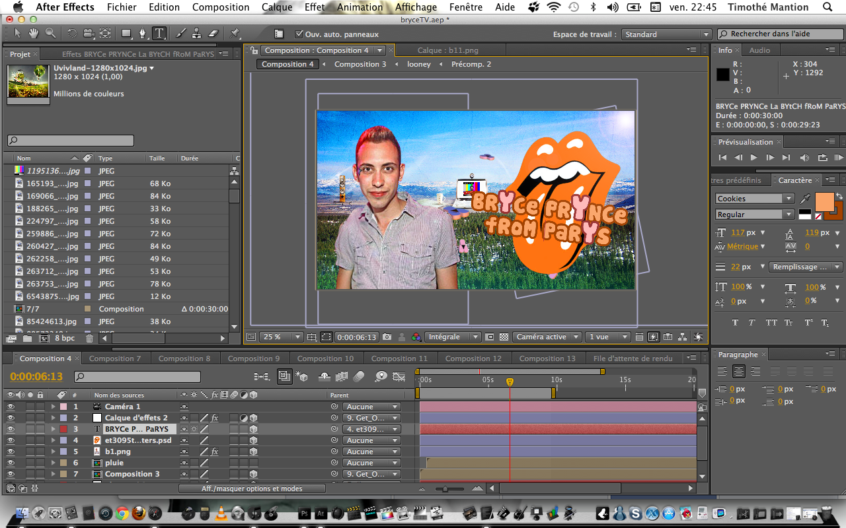Toggle the transparency grid icon
Viewport: 846px width, 528px height.
[x=504, y=337]
